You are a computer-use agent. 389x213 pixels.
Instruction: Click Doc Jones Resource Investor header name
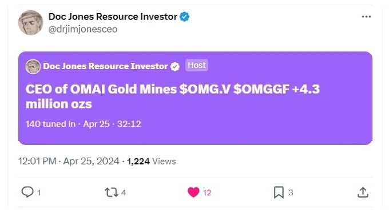[113, 17]
